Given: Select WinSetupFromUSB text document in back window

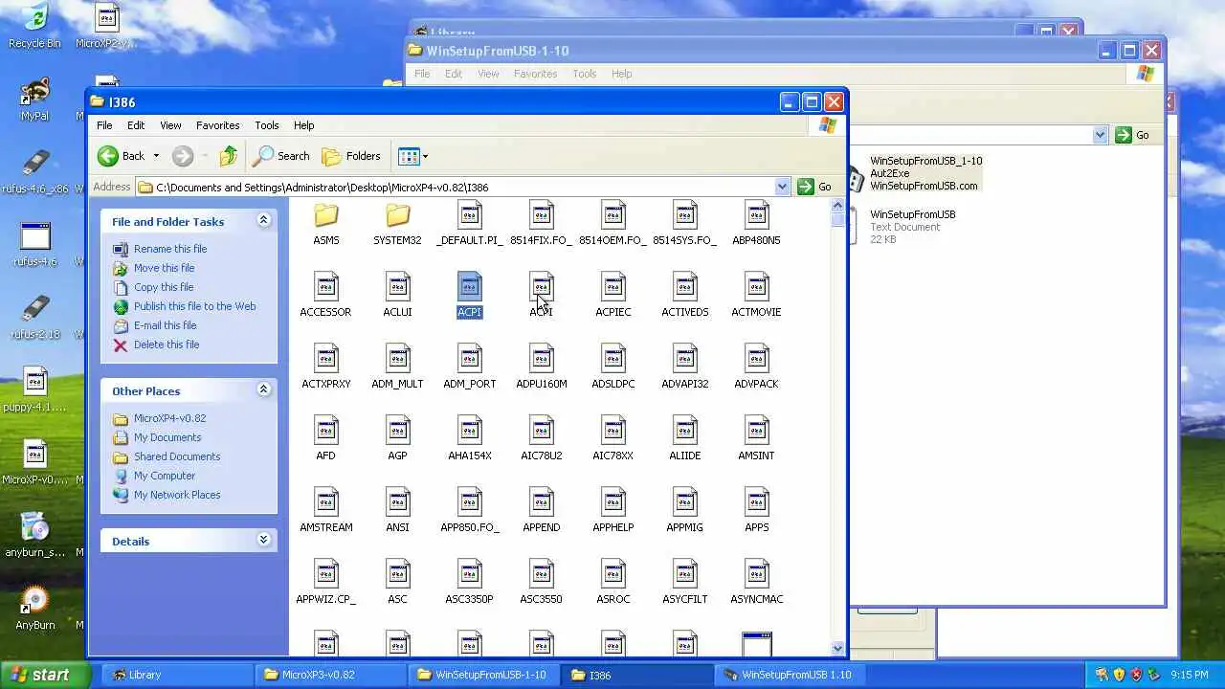Looking at the screenshot, I should (912, 227).
